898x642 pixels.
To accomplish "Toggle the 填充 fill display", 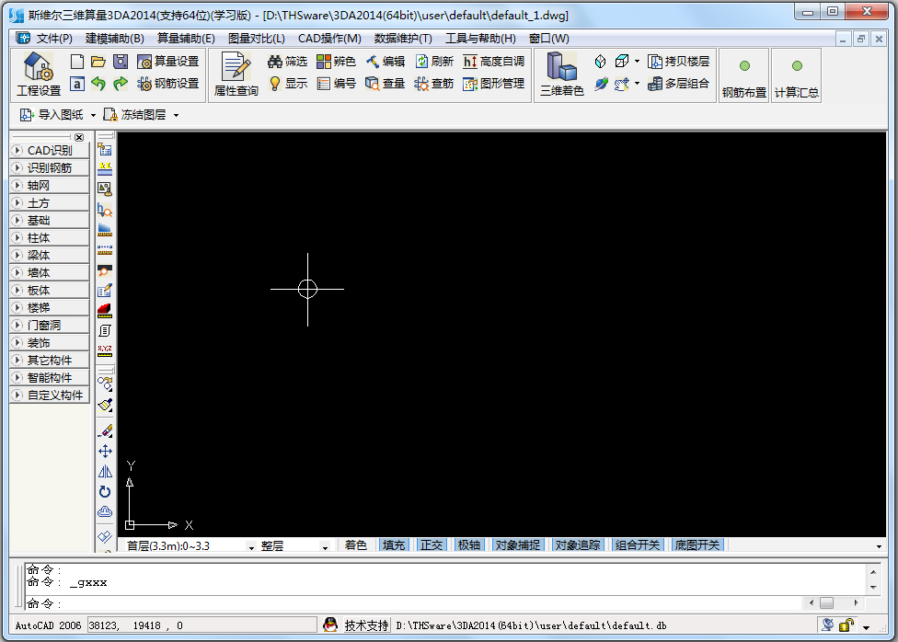I will (x=393, y=544).
